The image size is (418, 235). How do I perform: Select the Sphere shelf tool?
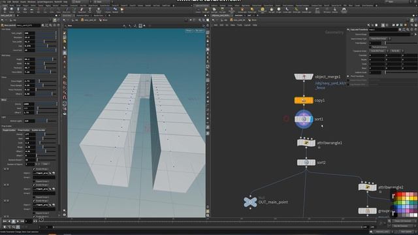(x=12, y=10)
